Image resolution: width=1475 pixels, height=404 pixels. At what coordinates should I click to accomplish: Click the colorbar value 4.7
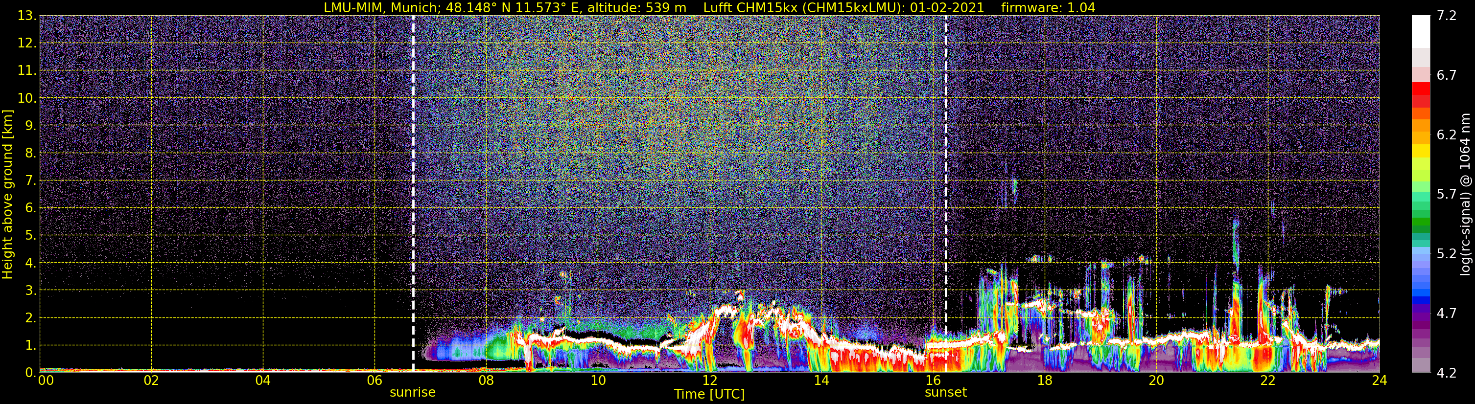click(1447, 313)
